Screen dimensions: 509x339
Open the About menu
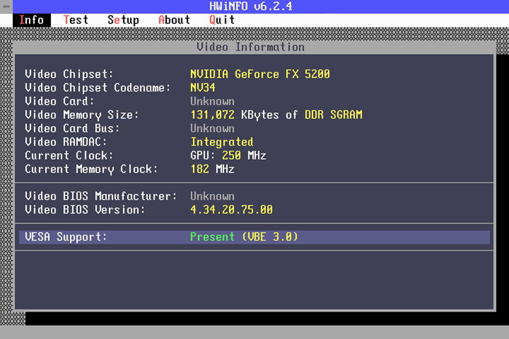coord(174,20)
